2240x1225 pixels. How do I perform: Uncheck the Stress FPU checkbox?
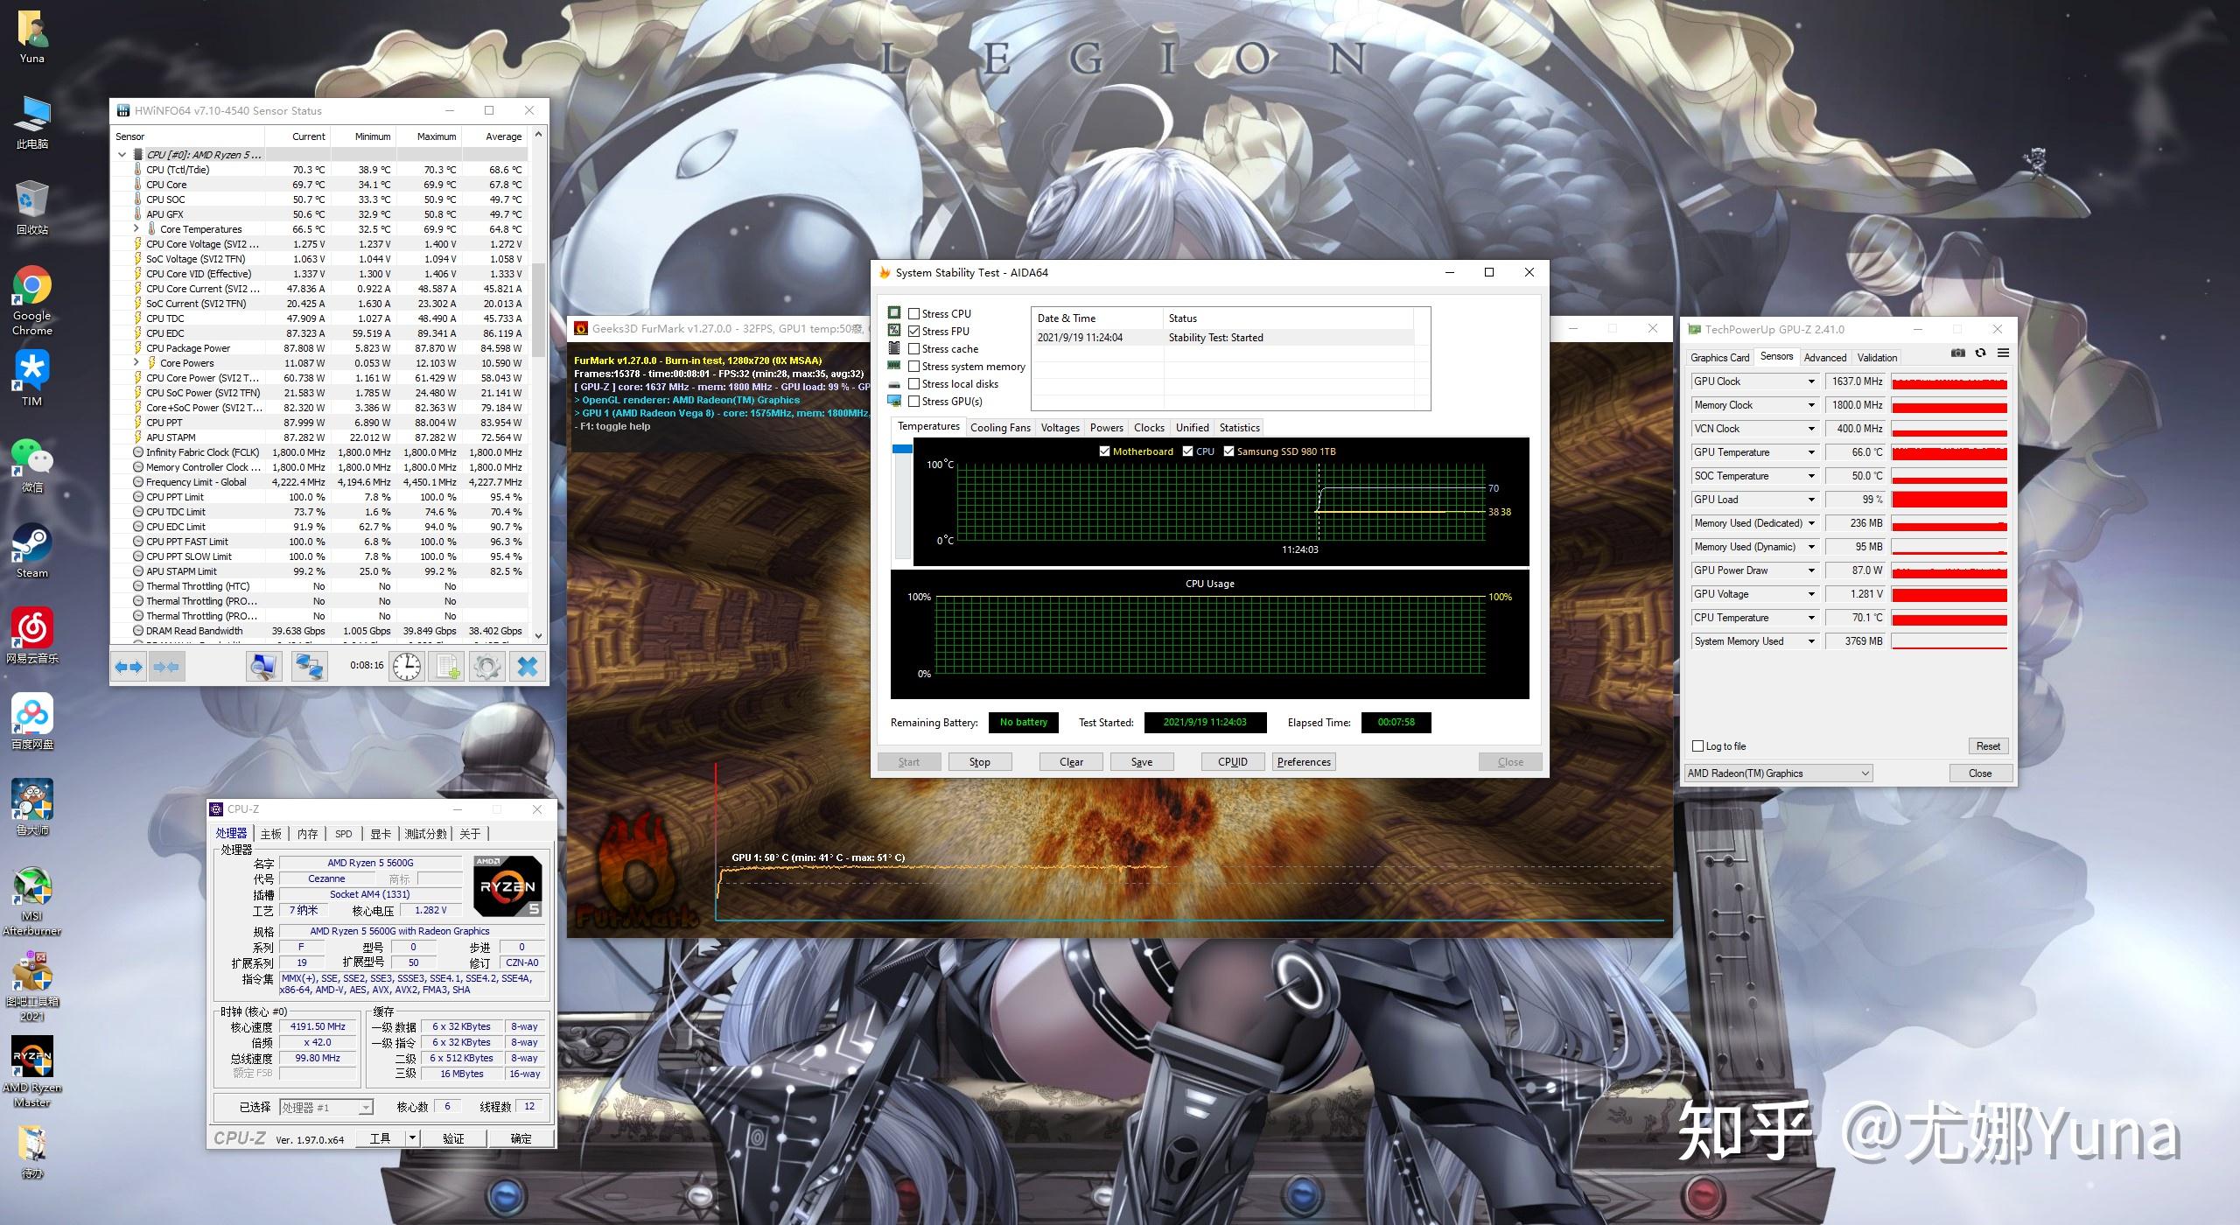tap(914, 332)
